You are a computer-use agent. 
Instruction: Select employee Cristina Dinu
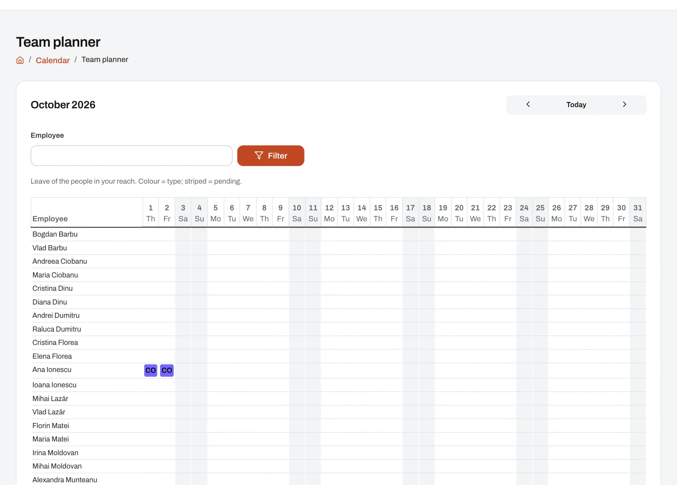pyautogui.click(x=53, y=288)
